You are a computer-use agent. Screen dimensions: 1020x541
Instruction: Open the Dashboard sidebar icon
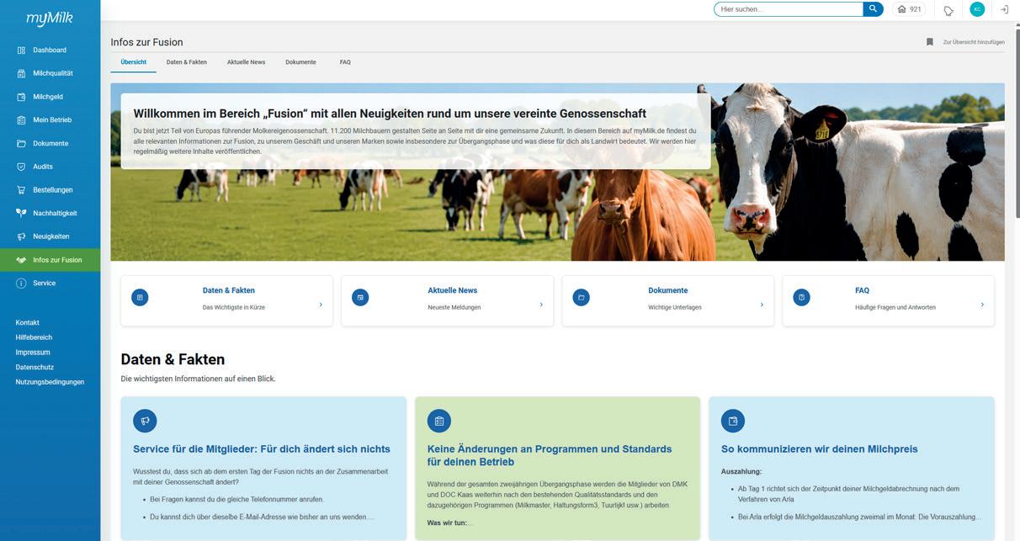point(21,50)
